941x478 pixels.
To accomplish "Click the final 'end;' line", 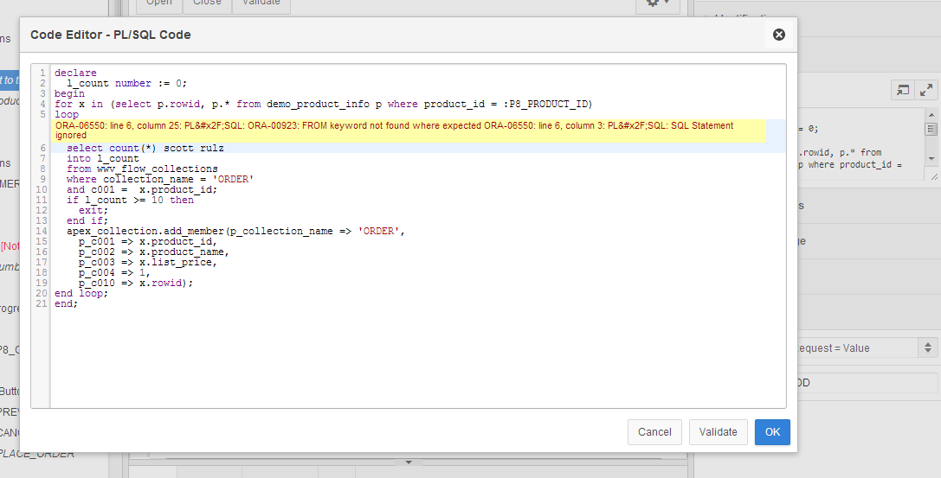I will [67, 303].
